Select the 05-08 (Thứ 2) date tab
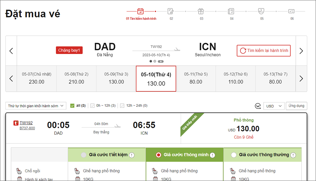This screenshot has height=181, width=316. coord(76,78)
